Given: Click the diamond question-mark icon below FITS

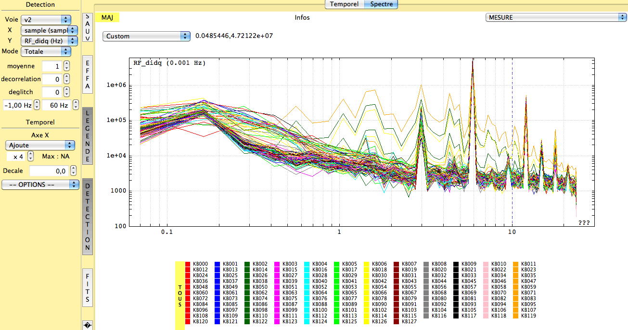Looking at the screenshot, I should (x=88, y=325).
